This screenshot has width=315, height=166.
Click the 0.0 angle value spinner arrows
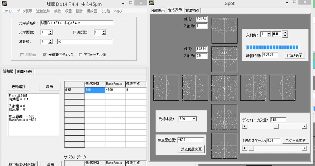point(285,34)
